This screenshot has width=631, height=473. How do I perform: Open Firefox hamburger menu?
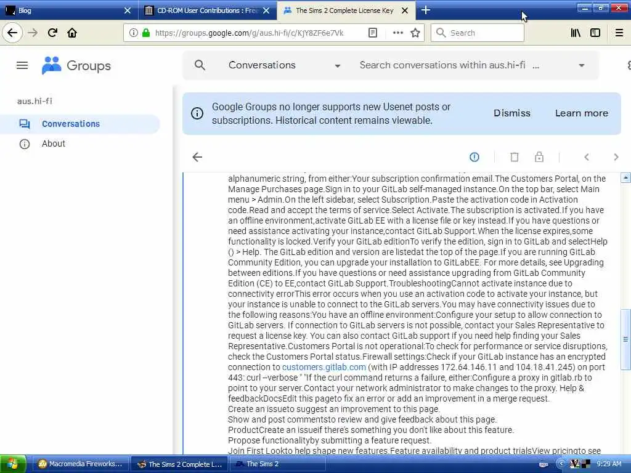point(619,33)
